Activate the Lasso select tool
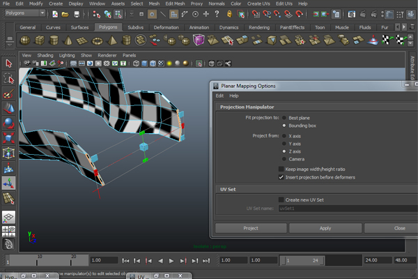This screenshot has height=279, width=418. coord(9,79)
